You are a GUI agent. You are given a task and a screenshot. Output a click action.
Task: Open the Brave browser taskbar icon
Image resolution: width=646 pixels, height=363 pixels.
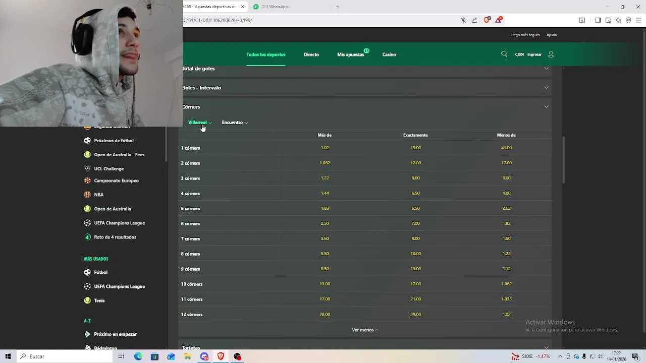pos(221,356)
